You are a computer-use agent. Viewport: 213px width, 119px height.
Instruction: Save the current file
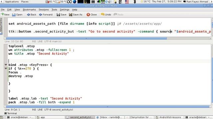pos(62,15)
